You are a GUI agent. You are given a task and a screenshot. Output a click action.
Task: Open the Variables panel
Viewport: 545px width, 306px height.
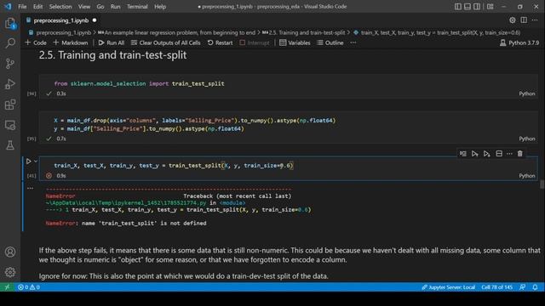click(295, 42)
